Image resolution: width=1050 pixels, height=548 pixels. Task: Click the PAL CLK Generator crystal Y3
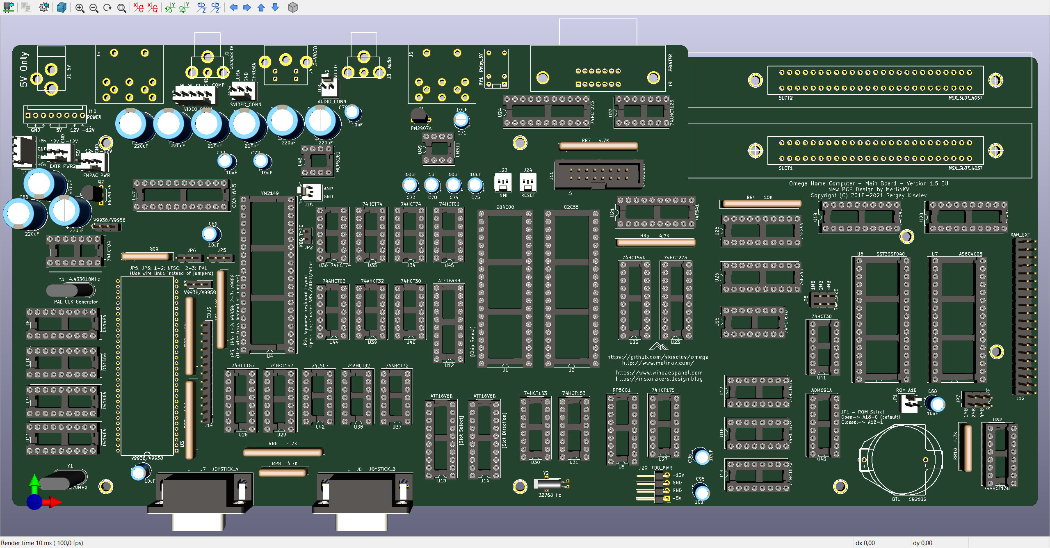coord(71,291)
